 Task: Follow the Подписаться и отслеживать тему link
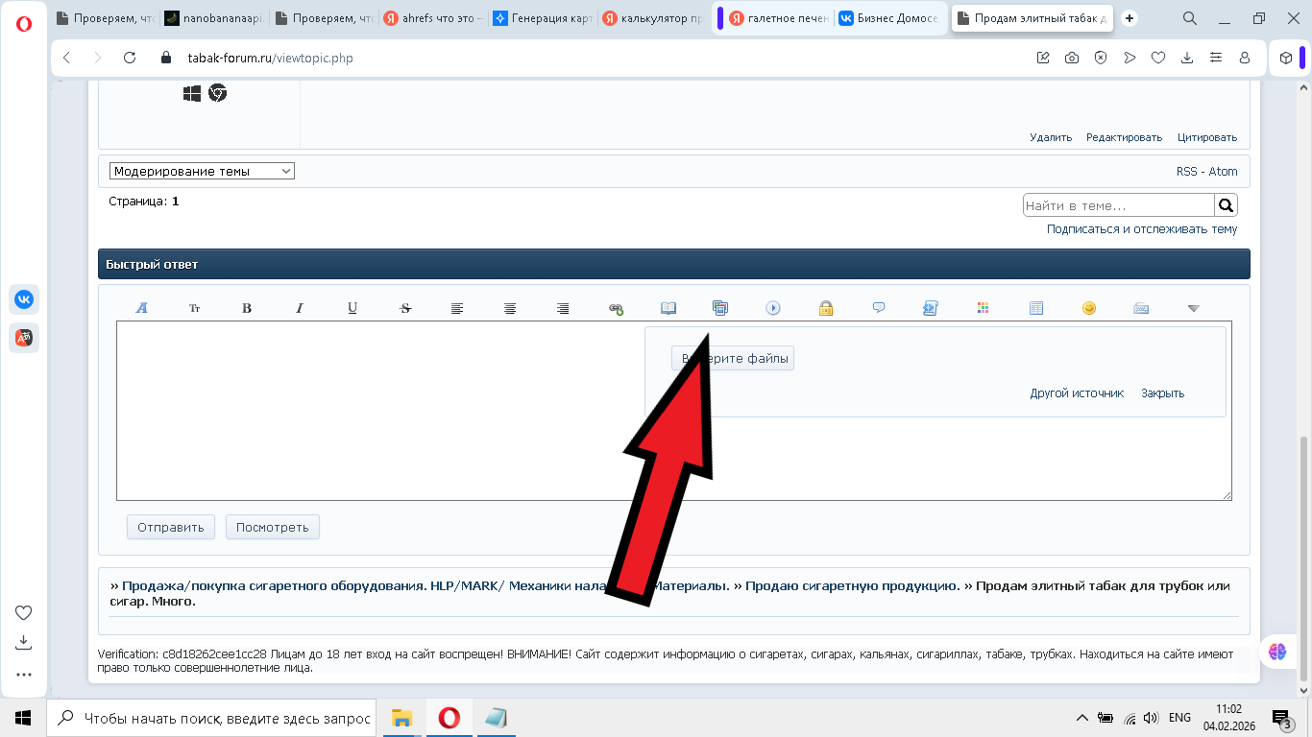1141,229
